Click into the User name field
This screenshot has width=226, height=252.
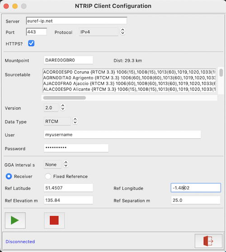coord(122,135)
